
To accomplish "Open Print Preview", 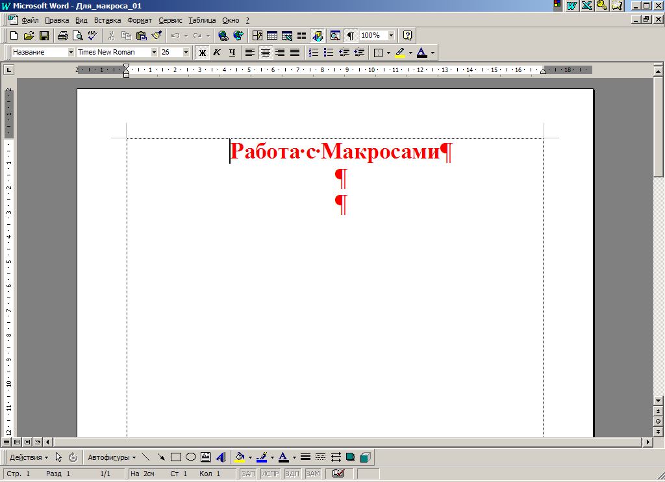I will click(78, 36).
